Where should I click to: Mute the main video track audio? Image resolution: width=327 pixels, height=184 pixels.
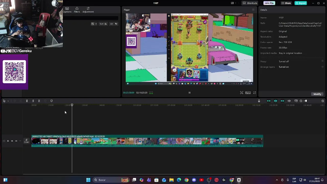pyautogui.click(x=16, y=141)
